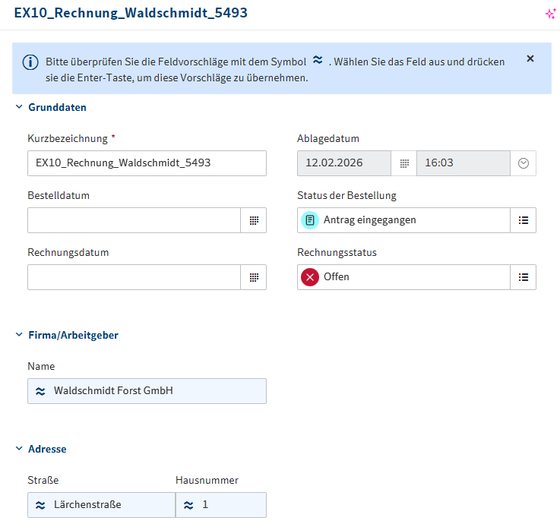Click the empty Bestelldatum input field
The image size is (560, 527).
click(x=134, y=220)
